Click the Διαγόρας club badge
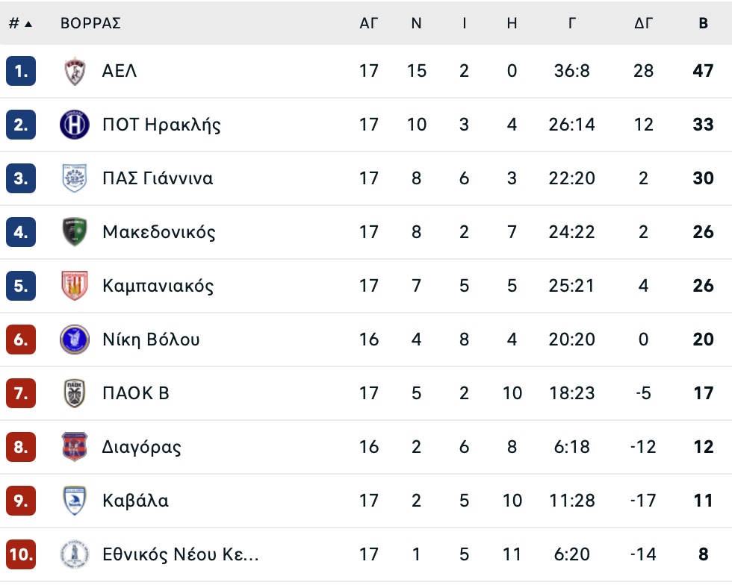This screenshot has height=585, width=732. [75, 447]
